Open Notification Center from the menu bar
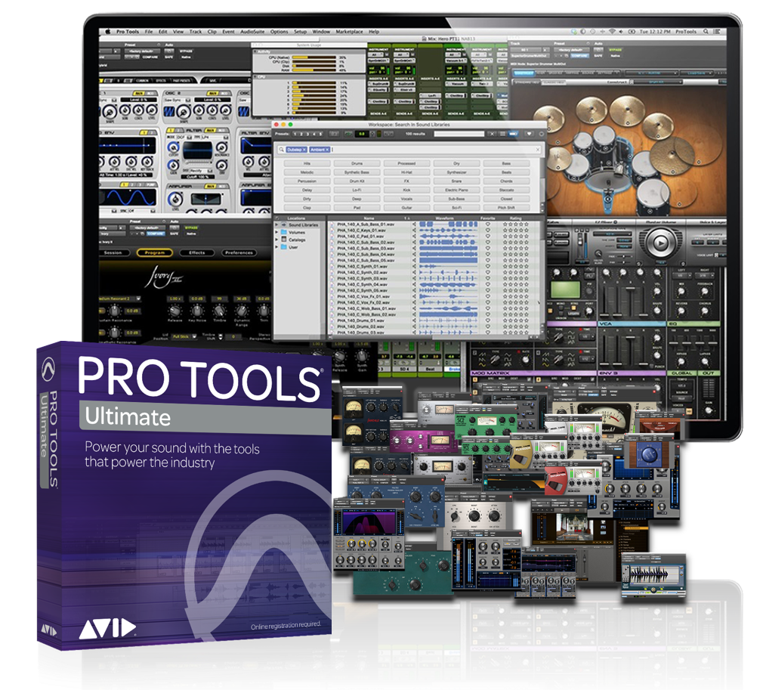 (x=717, y=32)
